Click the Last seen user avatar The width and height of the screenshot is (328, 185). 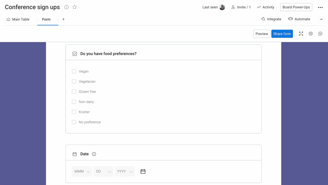(x=222, y=7)
